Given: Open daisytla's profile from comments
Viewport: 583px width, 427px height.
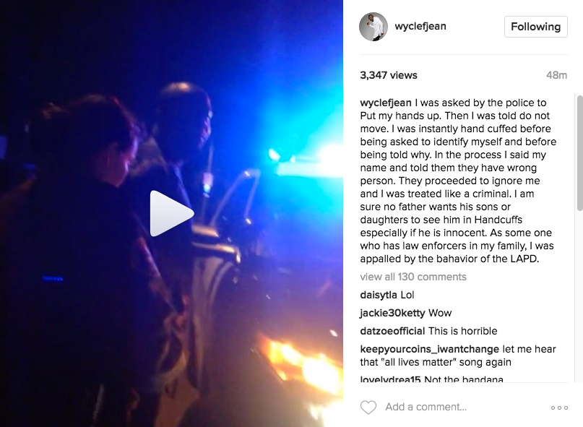Looking at the screenshot, I should click(x=379, y=295).
